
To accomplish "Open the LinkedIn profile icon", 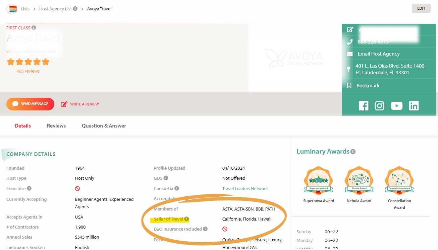I will coord(414,106).
